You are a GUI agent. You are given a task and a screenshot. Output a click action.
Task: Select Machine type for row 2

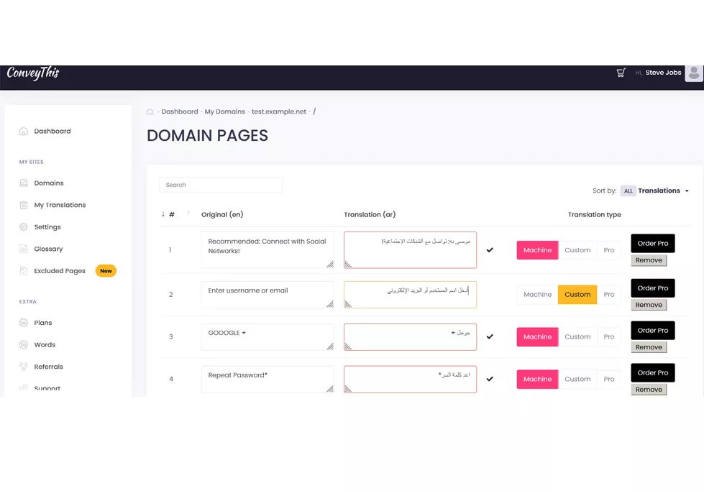pos(537,295)
